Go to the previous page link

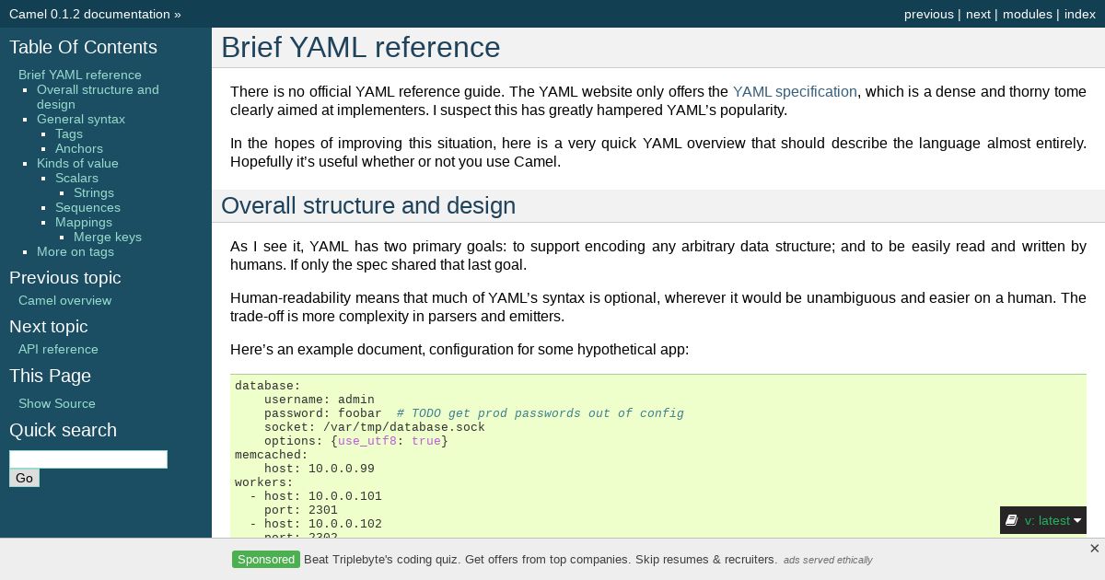click(x=928, y=14)
